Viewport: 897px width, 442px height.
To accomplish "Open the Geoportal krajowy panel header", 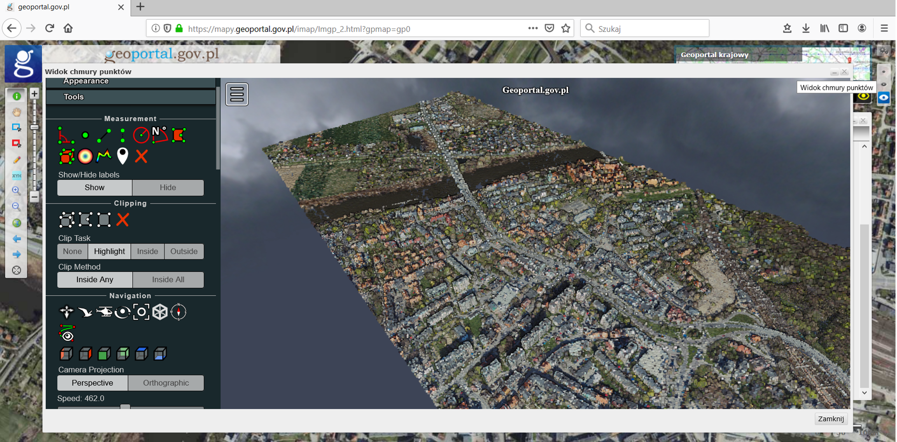I will click(714, 55).
